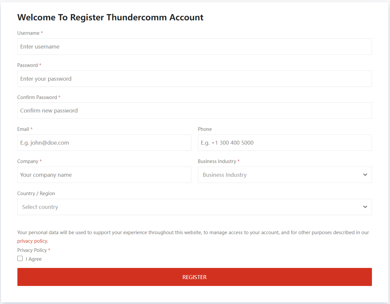Click the 'Confirm Password' label
The height and width of the screenshot is (304, 390).
coord(37,97)
